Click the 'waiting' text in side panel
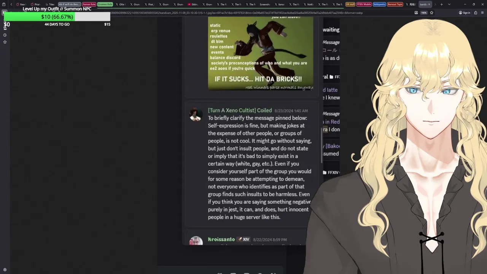 coord(331,30)
